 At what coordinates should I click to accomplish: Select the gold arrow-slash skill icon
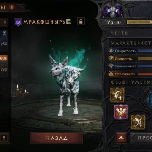(x=138, y=122)
